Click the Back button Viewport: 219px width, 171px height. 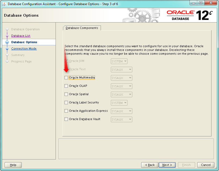click(x=149, y=165)
